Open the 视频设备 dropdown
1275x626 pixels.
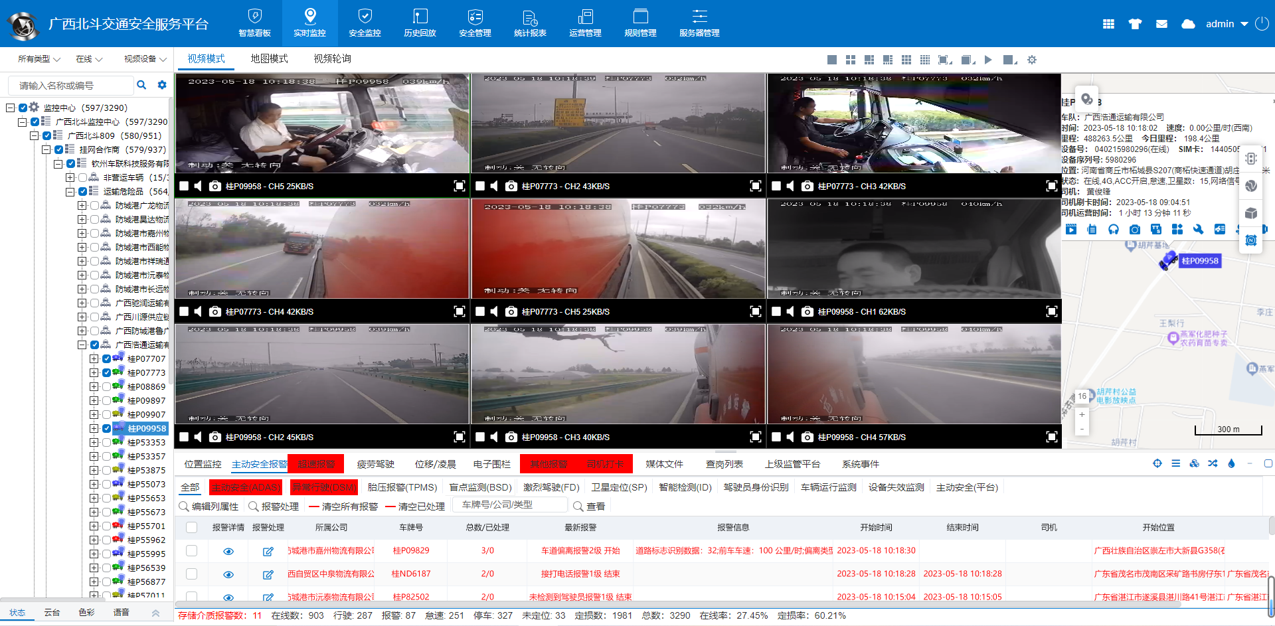(145, 59)
